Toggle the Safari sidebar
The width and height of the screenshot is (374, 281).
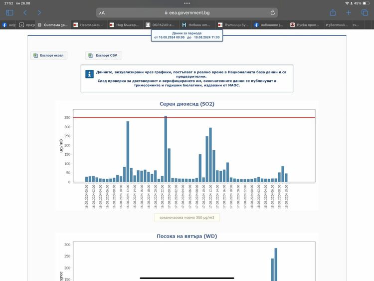pyautogui.click(x=9, y=12)
